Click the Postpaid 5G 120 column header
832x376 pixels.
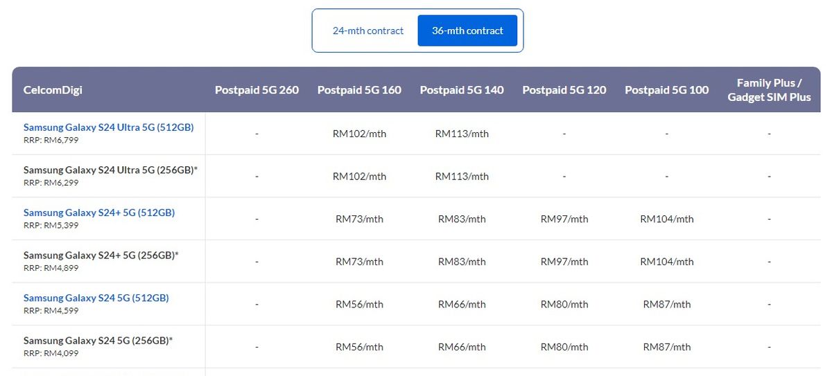click(x=564, y=90)
